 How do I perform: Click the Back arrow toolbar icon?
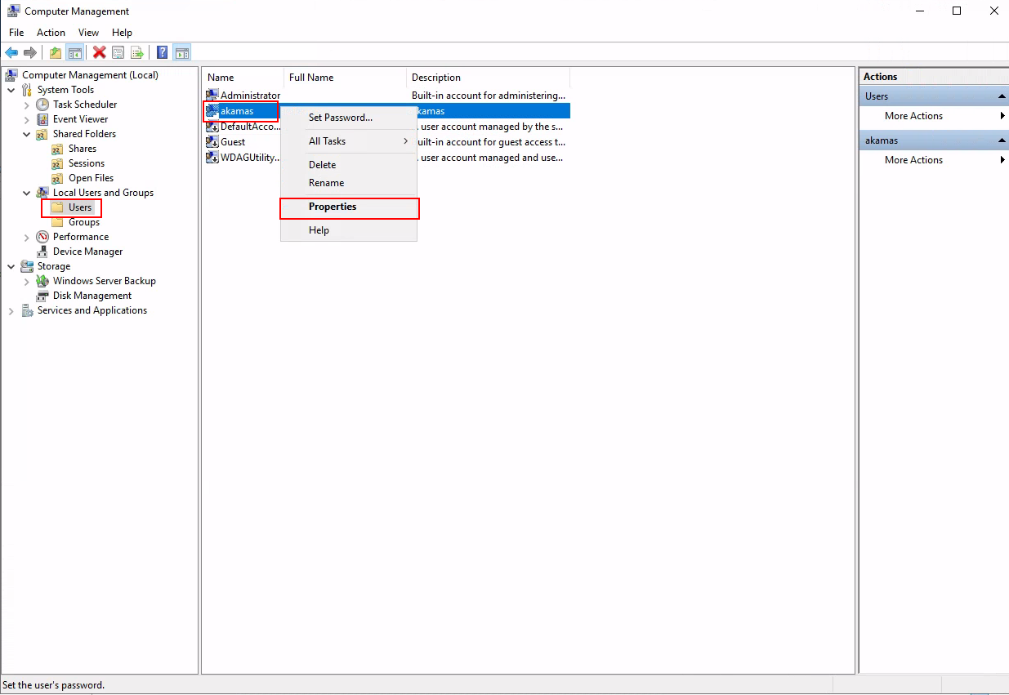[x=11, y=53]
